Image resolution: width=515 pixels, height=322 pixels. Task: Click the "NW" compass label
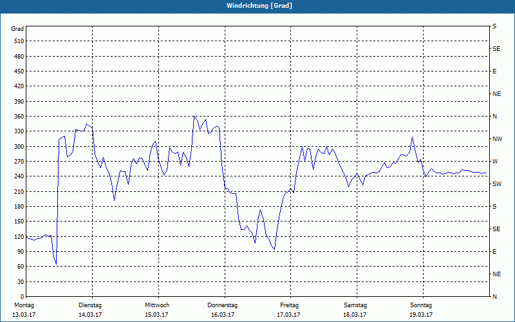(x=497, y=139)
